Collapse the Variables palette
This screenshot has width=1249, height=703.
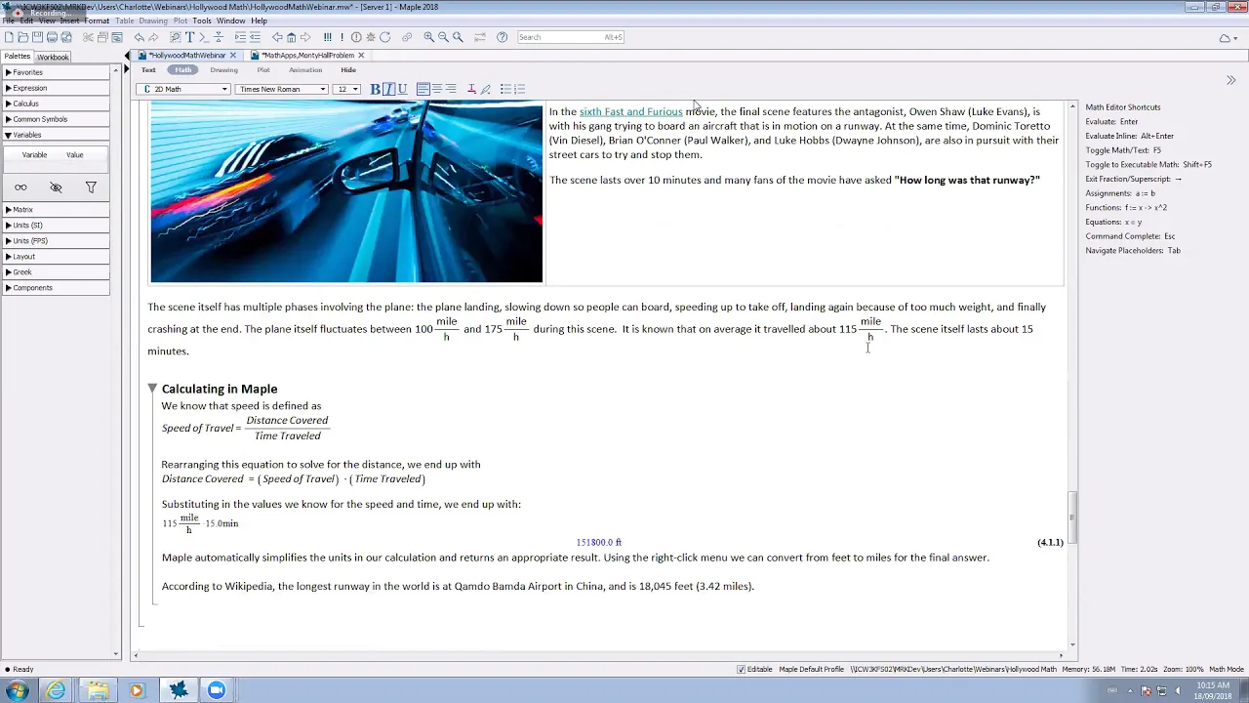pyautogui.click(x=57, y=135)
